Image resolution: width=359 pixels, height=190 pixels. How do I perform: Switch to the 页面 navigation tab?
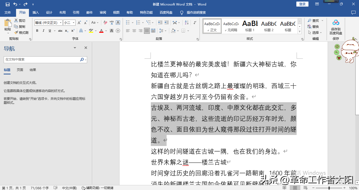(20, 70)
